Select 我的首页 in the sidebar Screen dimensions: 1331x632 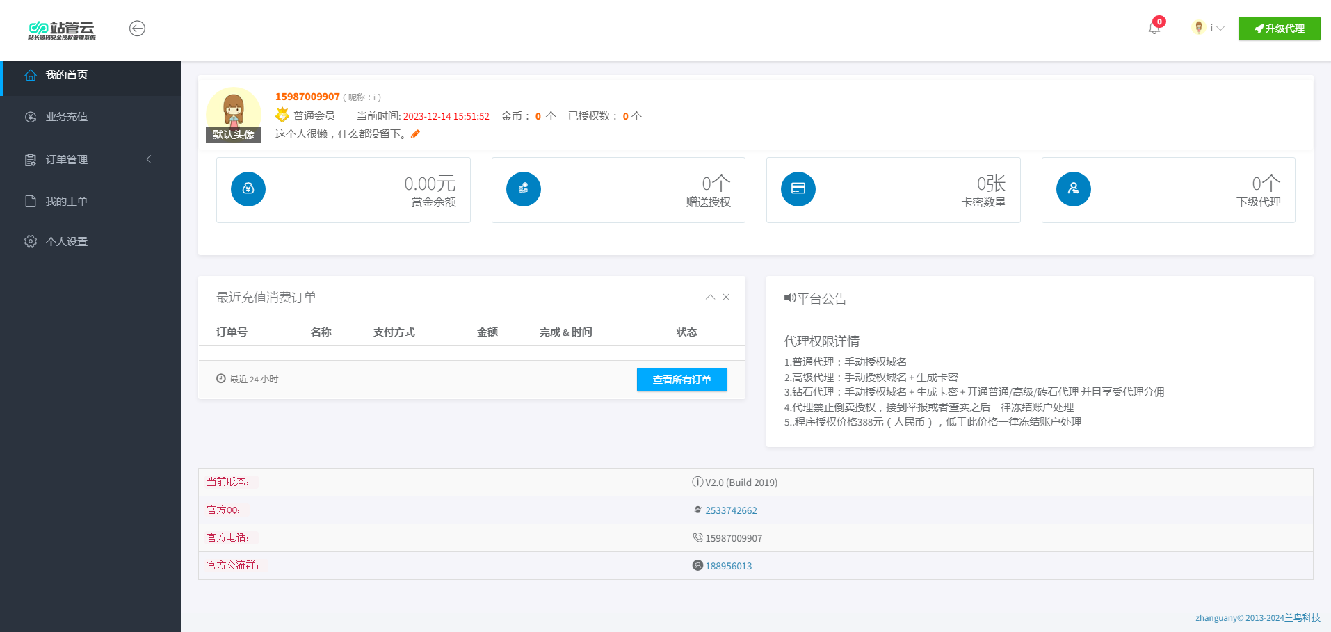coord(67,75)
